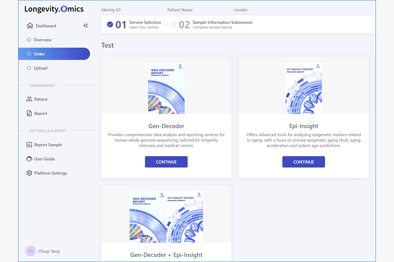Screen dimensions: 394x262
Task: Open the Report management page
Action: (41, 113)
